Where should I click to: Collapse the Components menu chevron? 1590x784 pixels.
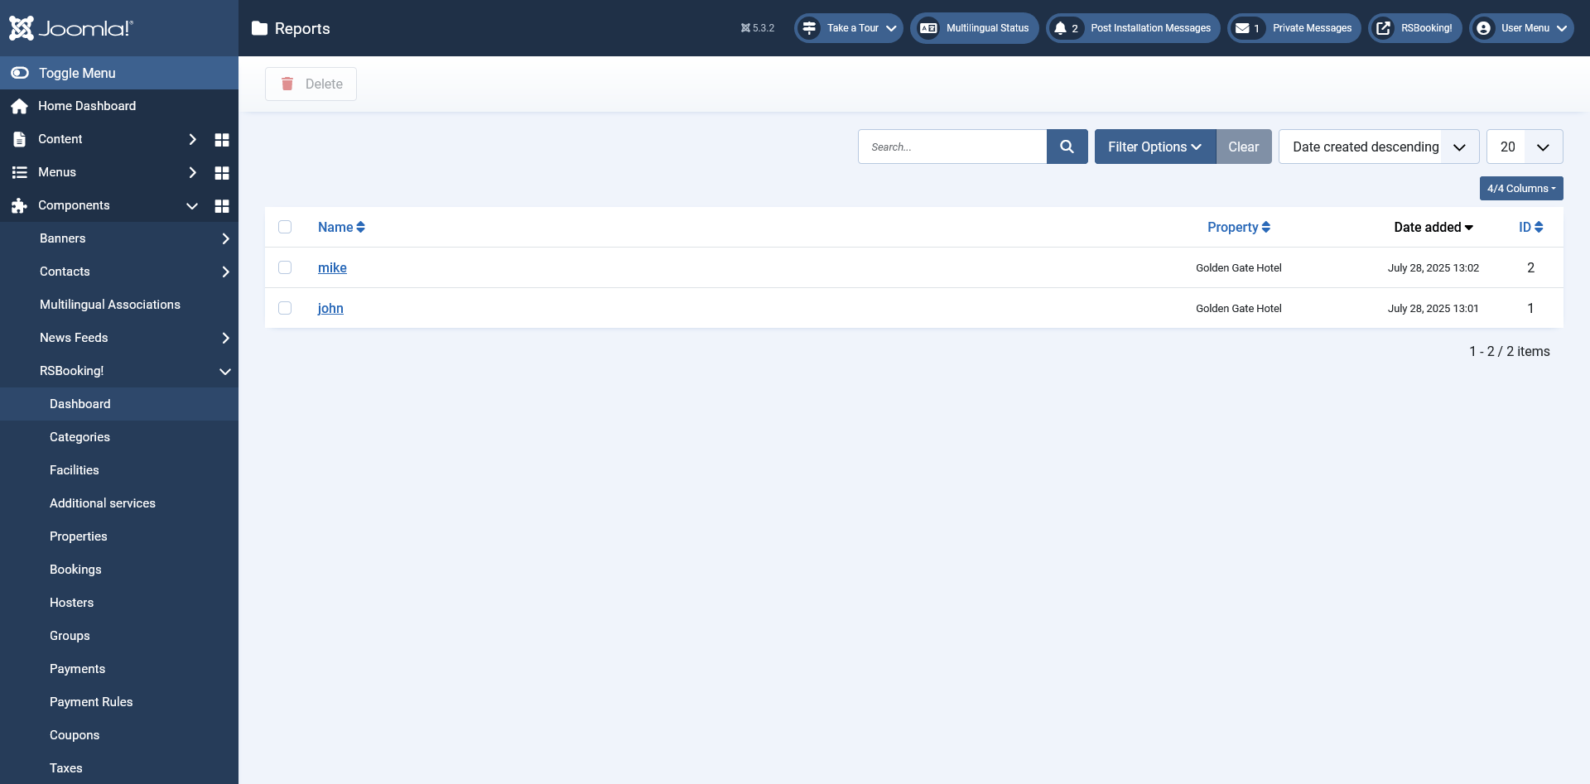point(192,205)
